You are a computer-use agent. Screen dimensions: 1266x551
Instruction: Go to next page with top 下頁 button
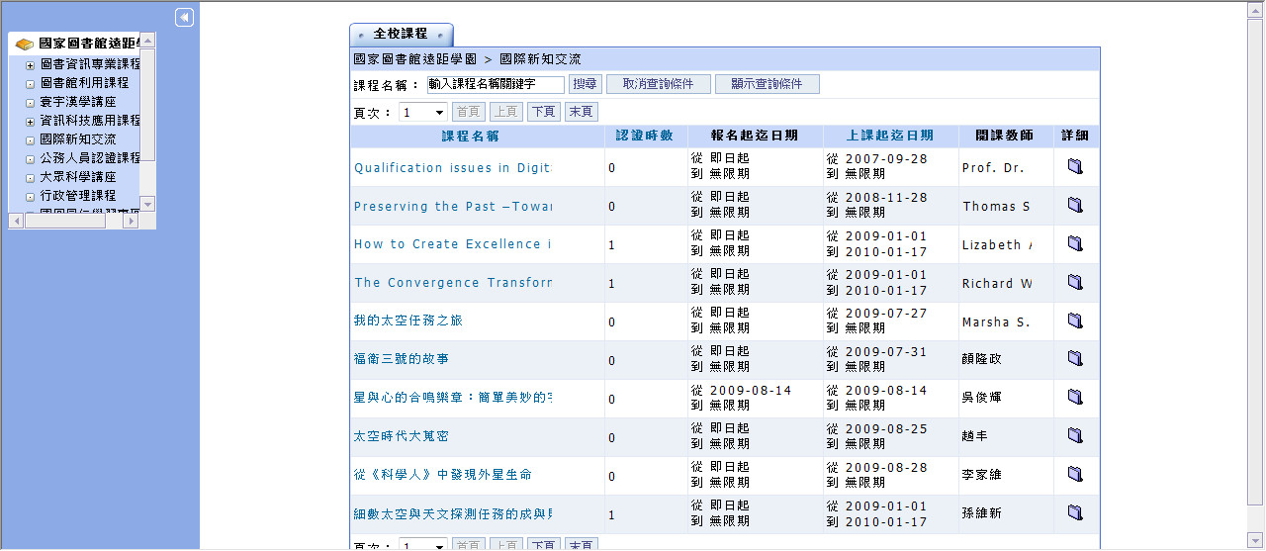click(x=543, y=113)
